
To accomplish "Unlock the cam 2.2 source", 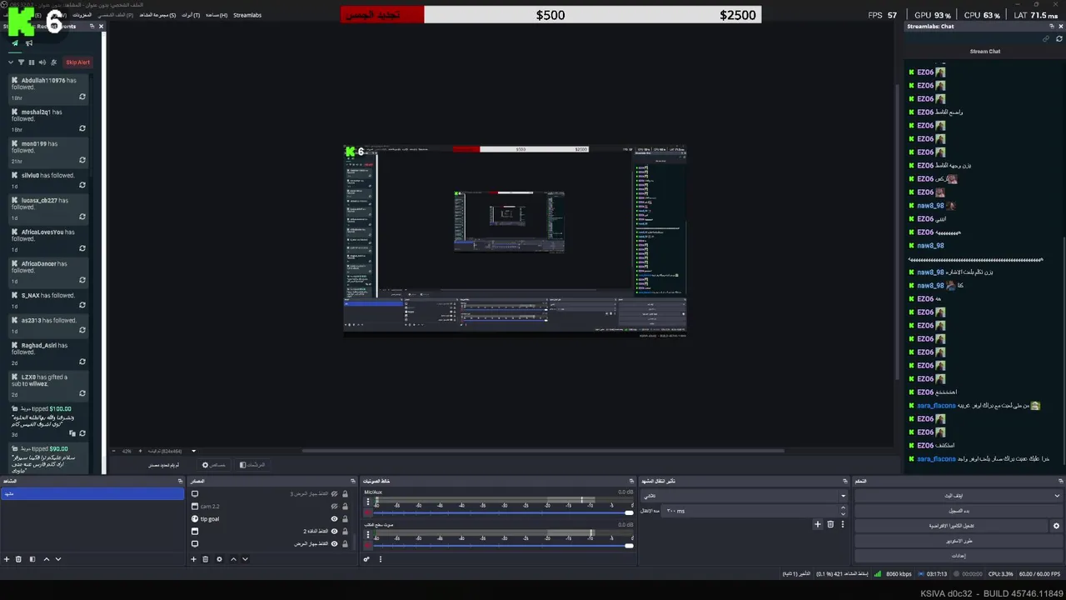I will pyautogui.click(x=345, y=506).
